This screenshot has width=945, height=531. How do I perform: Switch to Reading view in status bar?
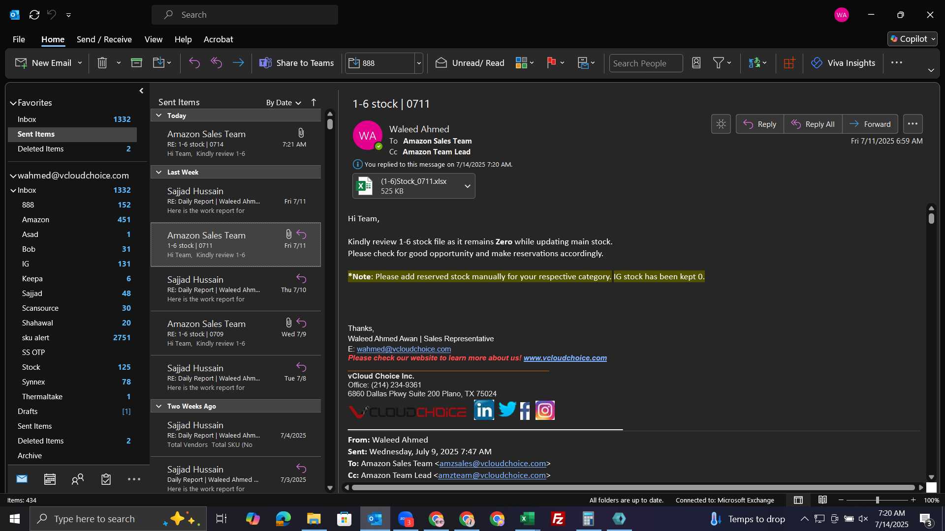click(x=822, y=500)
